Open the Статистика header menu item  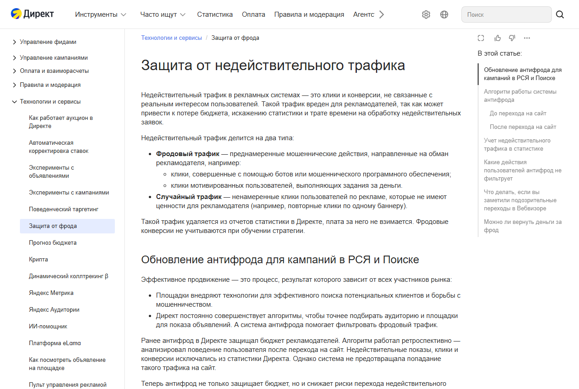click(215, 14)
